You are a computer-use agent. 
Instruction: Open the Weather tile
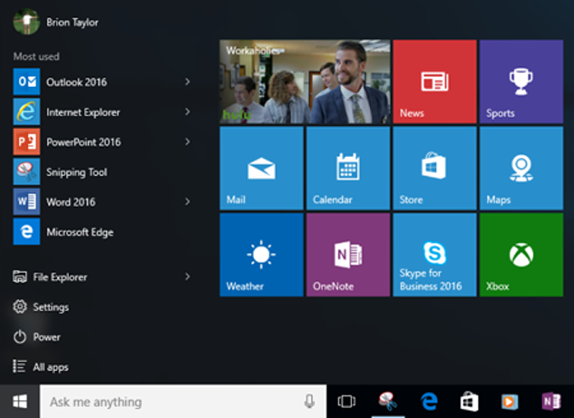[261, 255]
